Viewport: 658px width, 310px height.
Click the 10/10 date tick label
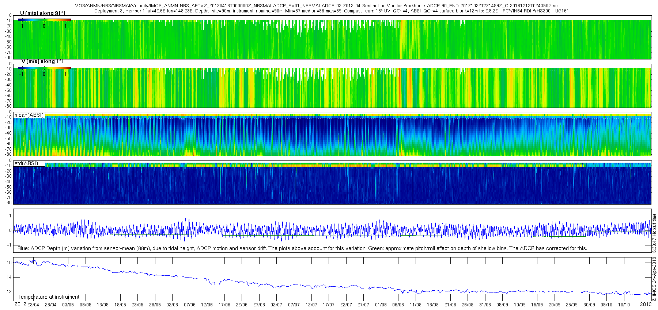click(624, 305)
